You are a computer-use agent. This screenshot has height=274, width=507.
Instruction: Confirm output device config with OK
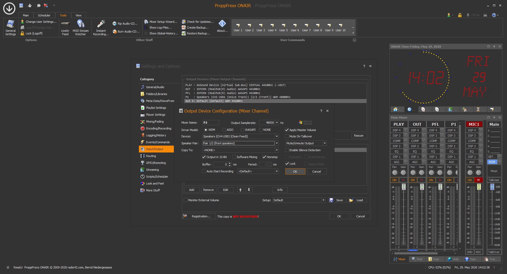295,172
